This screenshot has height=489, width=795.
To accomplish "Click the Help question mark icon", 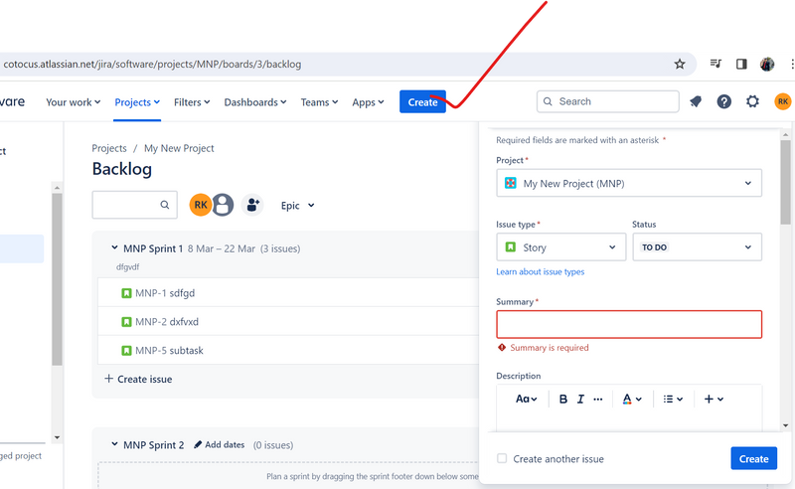I will pyautogui.click(x=724, y=101).
